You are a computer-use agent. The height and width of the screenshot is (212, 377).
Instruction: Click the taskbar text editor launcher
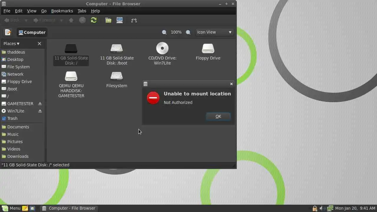click(25, 208)
